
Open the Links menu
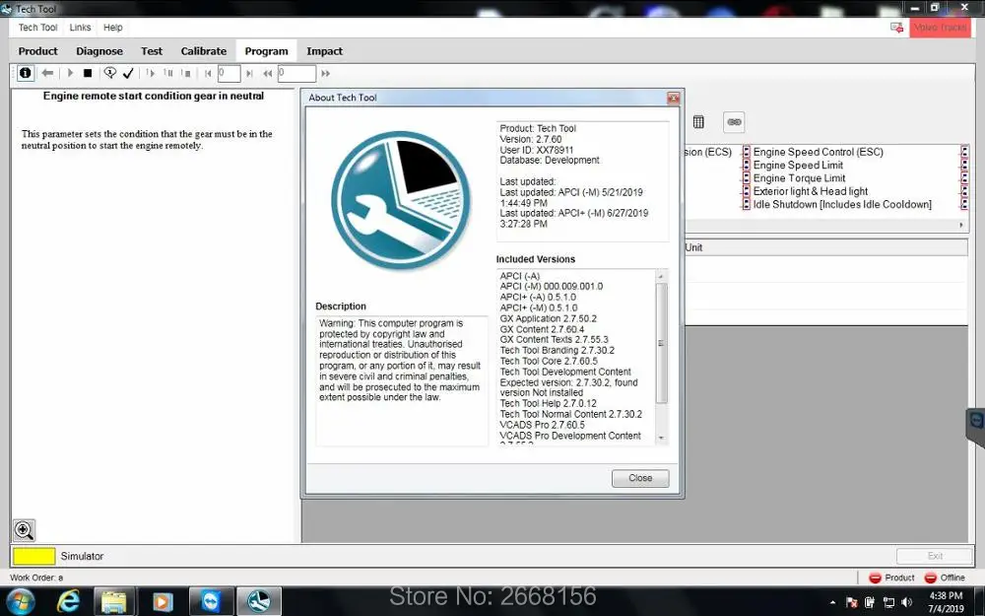point(80,28)
